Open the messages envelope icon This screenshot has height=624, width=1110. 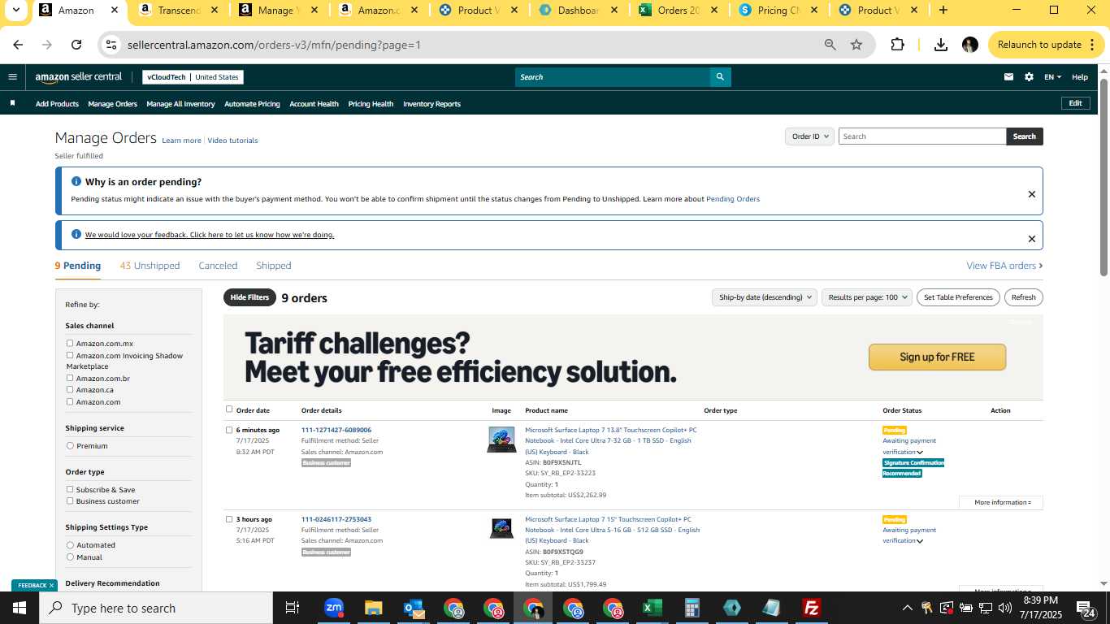pyautogui.click(x=1008, y=77)
